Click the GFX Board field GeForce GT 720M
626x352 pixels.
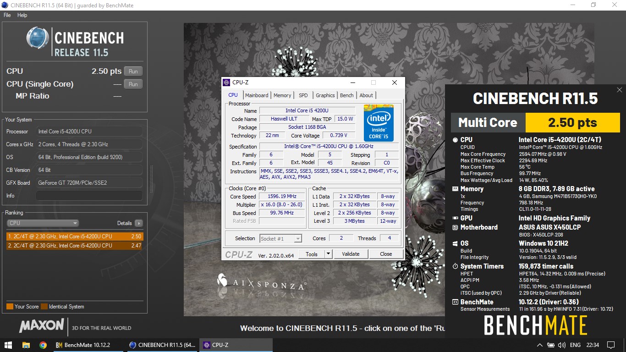tap(89, 183)
